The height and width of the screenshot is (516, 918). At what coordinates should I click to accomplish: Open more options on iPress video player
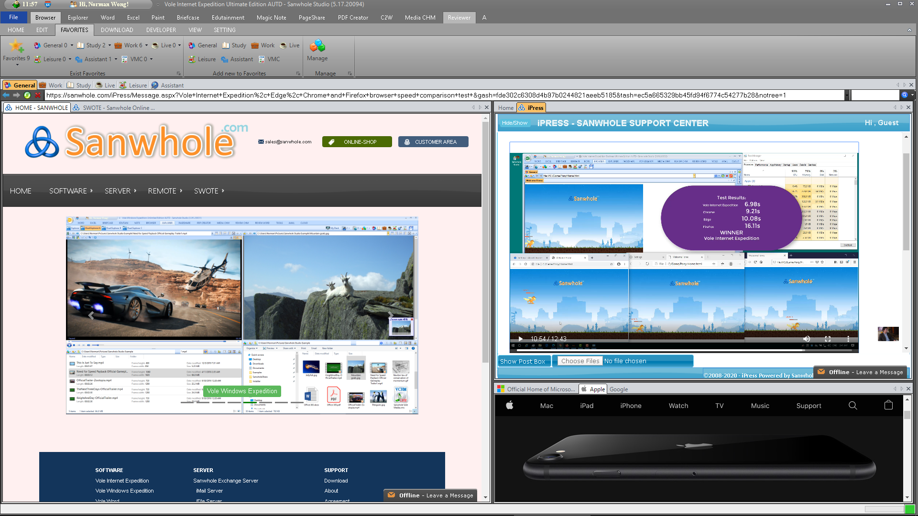pos(848,339)
